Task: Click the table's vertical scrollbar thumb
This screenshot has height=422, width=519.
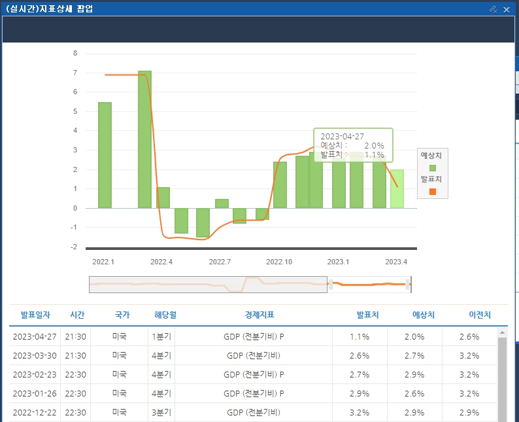Action: click(x=502, y=379)
